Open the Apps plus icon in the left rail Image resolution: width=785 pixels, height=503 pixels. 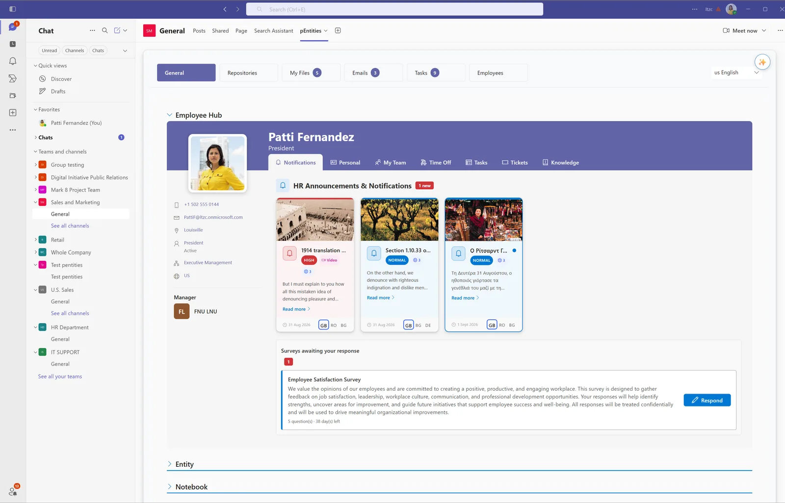13,113
